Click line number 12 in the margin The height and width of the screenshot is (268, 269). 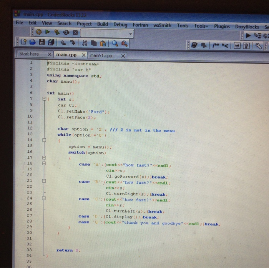(30, 128)
